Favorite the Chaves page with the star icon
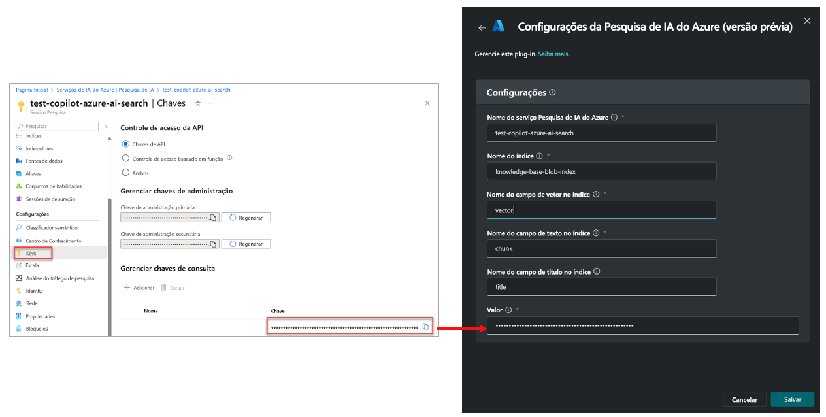This screenshot has width=826, height=417. pos(198,103)
